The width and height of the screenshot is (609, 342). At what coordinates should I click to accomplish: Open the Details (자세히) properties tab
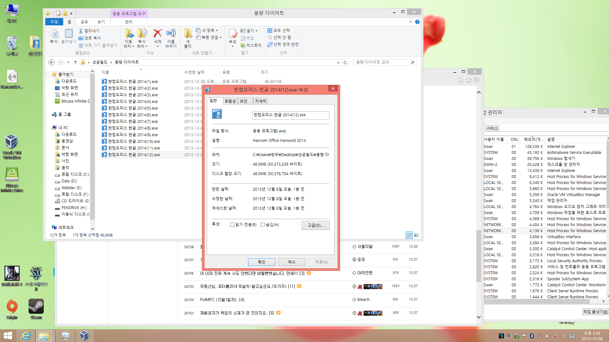(x=260, y=101)
